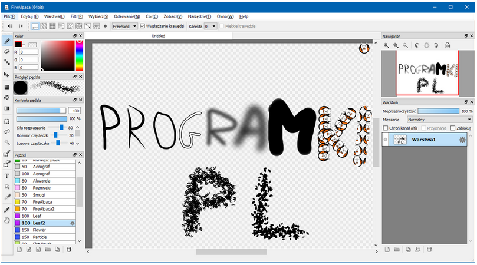This screenshot has height=265, width=477.
Task: Close the Kolor panel
Action: [80, 36]
